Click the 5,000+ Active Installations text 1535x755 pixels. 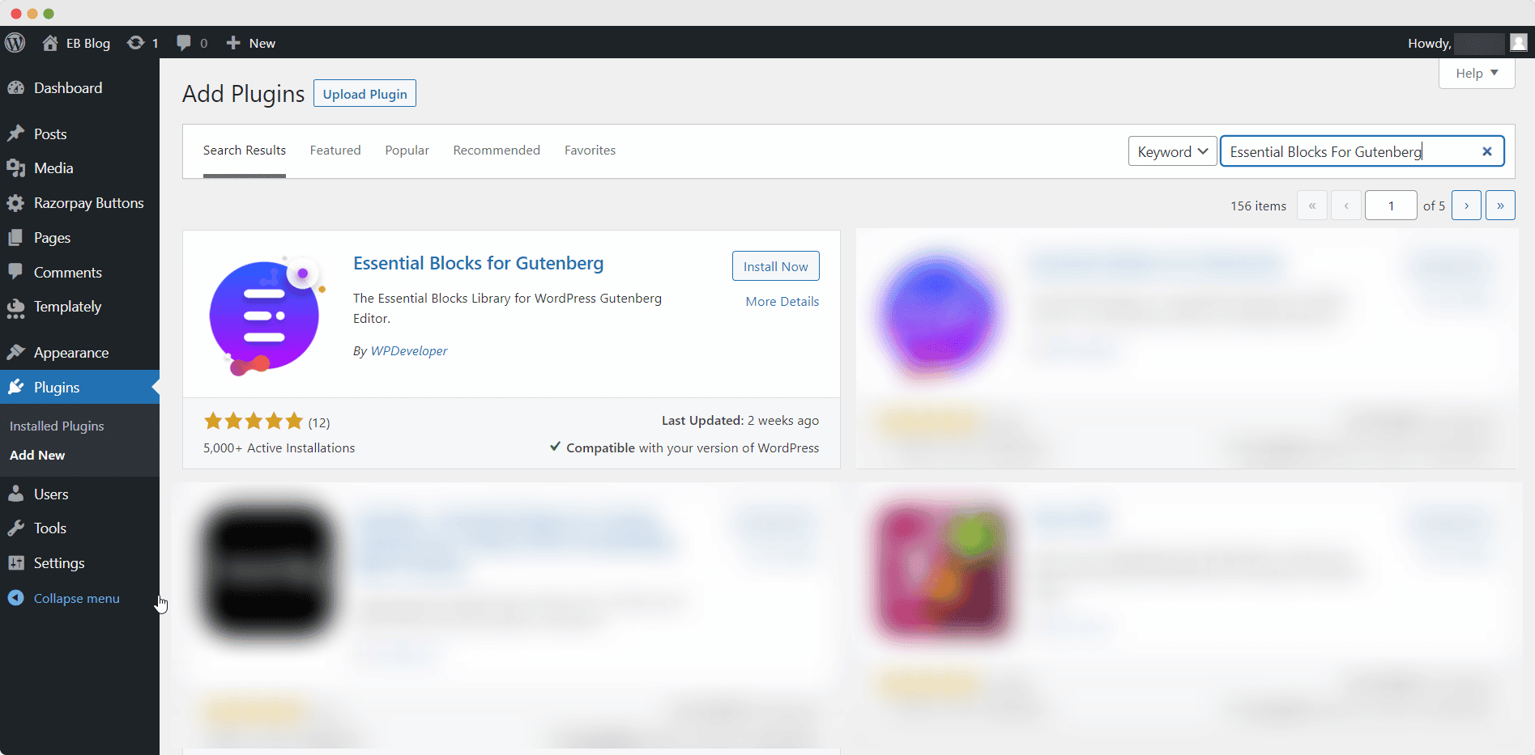coord(279,447)
